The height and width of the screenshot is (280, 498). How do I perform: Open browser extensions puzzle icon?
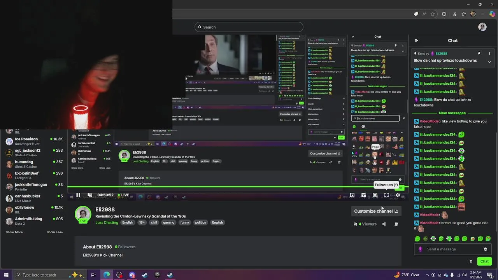point(444,14)
